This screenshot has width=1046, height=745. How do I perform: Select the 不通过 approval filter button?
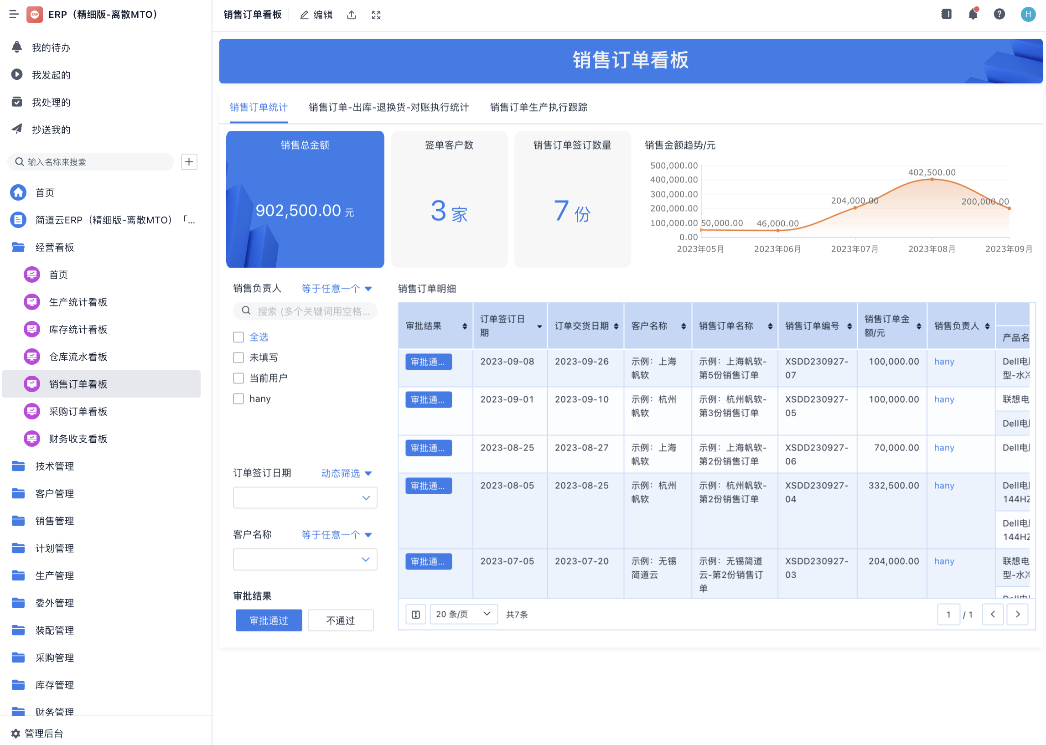click(x=341, y=620)
